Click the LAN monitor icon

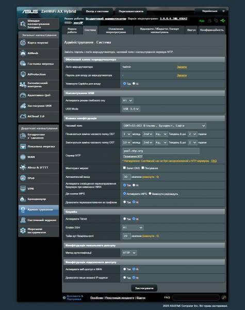pyautogui.click(x=23, y=147)
